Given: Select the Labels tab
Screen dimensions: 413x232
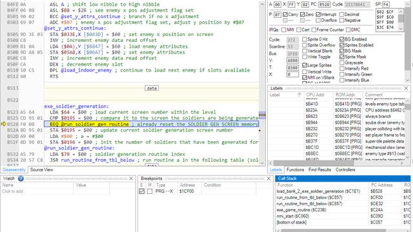Looking at the screenshot, I should [276, 169].
